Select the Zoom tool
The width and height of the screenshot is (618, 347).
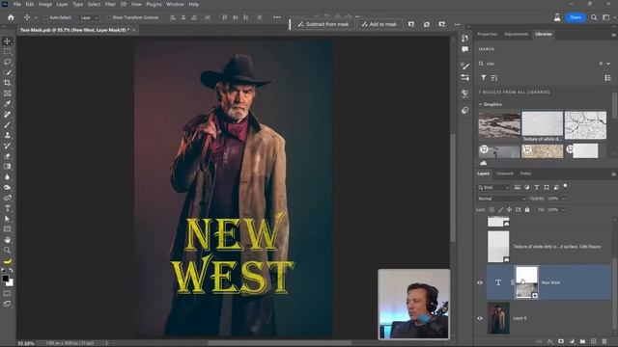tap(7, 251)
